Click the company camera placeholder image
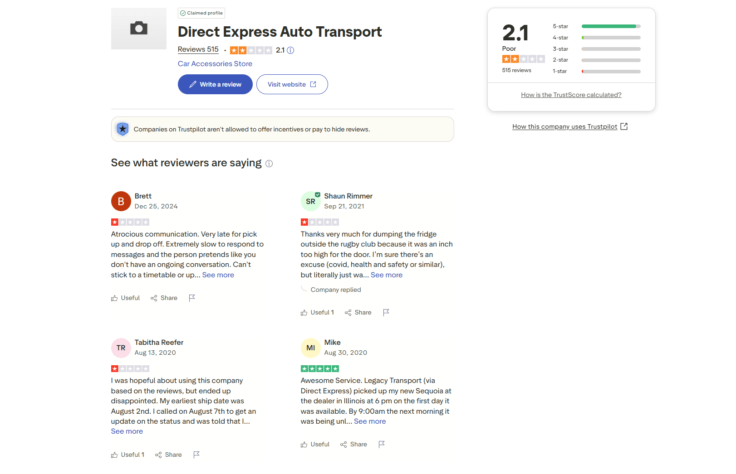736x474 pixels. click(139, 29)
